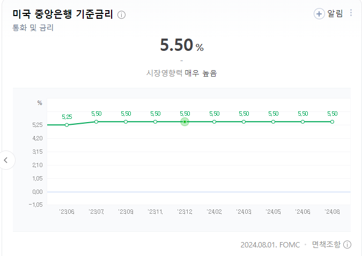Viewport: 362px width, 256px height.
Task: Go to previous chart with left arrow
Action: pyautogui.click(x=6, y=160)
